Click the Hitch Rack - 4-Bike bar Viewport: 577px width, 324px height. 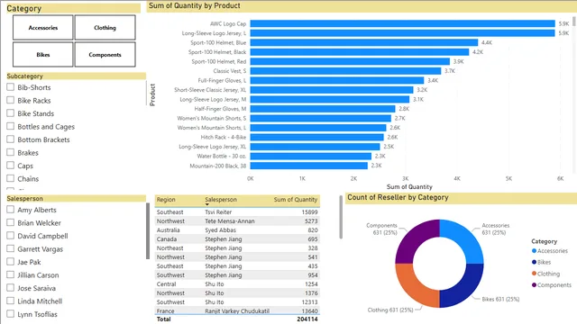coord(316,137)
